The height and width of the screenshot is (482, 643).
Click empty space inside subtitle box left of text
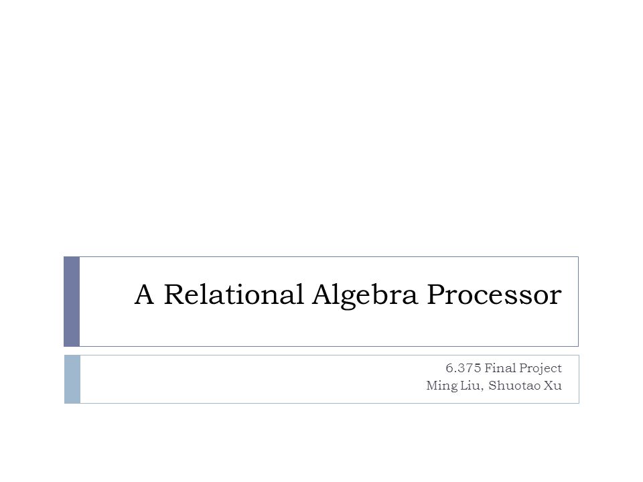tap(246, 379)
